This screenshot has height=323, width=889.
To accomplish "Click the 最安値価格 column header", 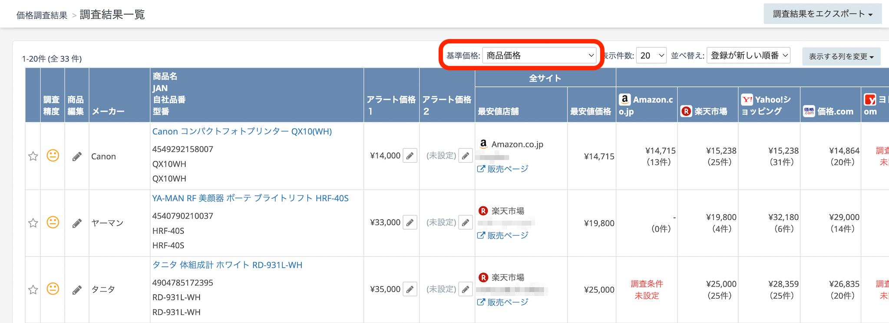I will tap(591, 111).
